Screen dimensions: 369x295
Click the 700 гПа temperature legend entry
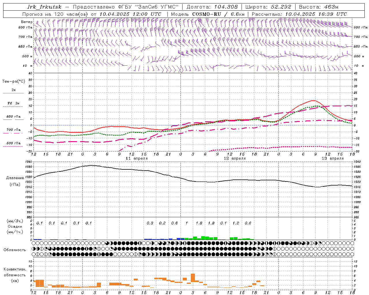click(x=14, y=130)
